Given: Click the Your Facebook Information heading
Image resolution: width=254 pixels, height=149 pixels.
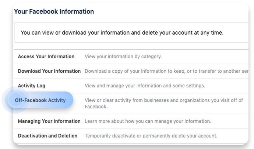Looking at the screenshot, I should point(54,11).
